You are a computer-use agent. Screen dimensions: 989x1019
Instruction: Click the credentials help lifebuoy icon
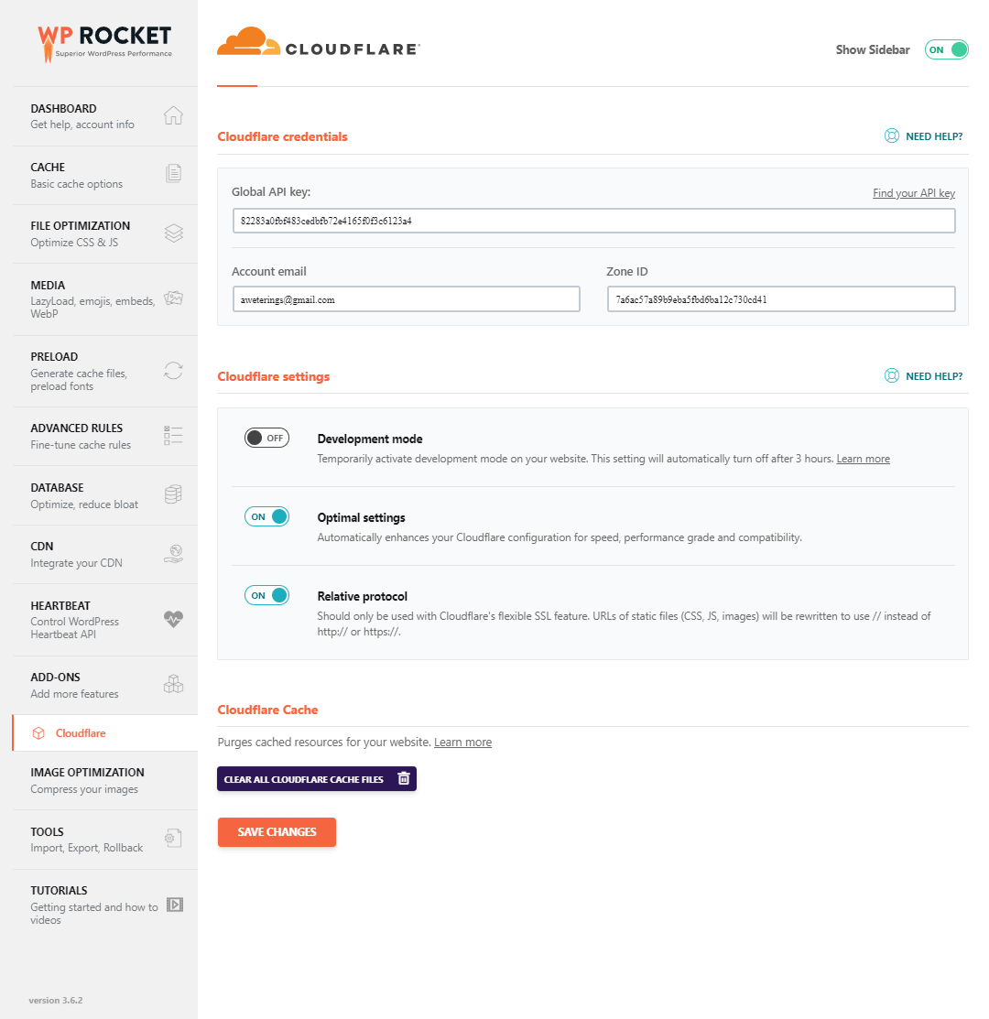(x=892, y=136)
